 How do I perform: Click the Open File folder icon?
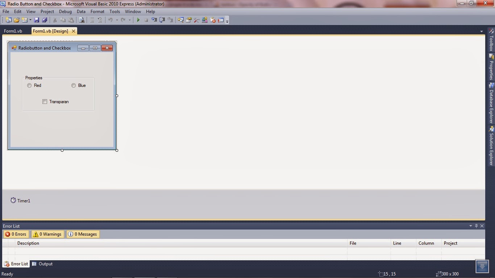point(17,20)
